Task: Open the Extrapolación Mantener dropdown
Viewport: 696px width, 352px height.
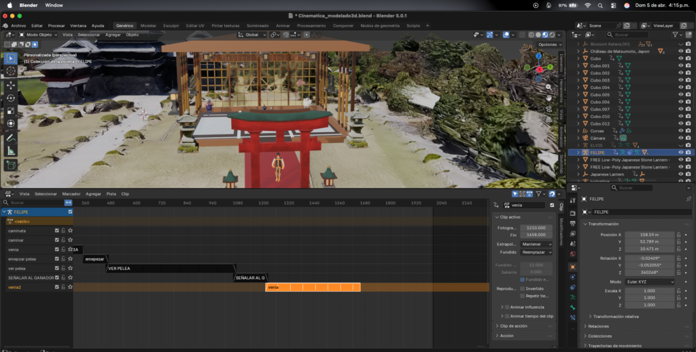Action: point(536,243)
